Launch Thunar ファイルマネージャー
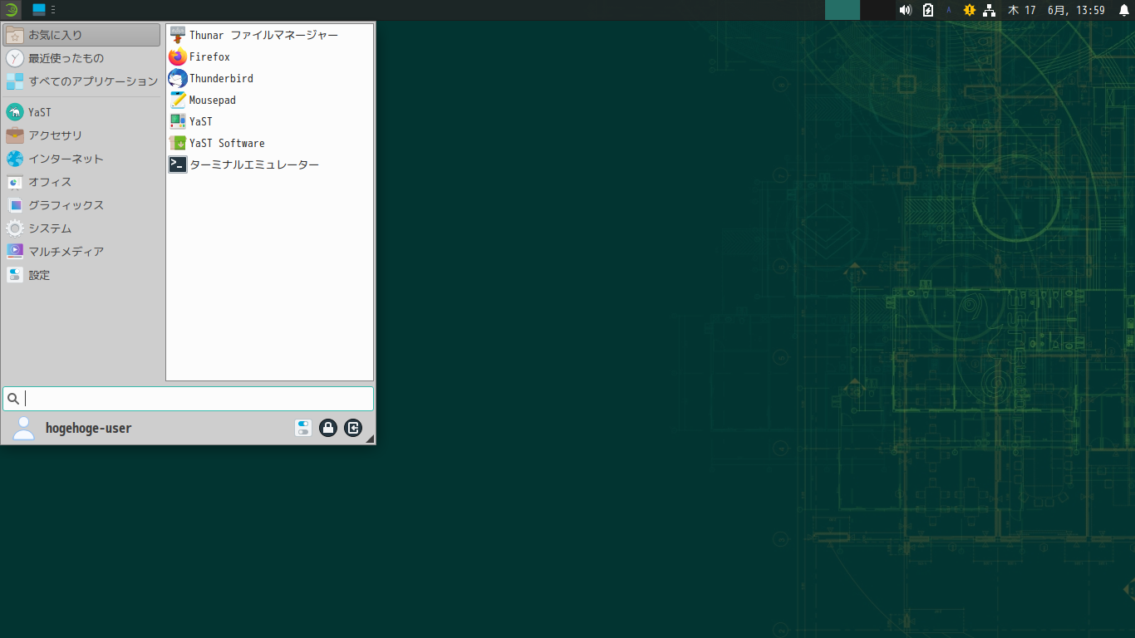The image size is (1135, 638). coord(269,35)
